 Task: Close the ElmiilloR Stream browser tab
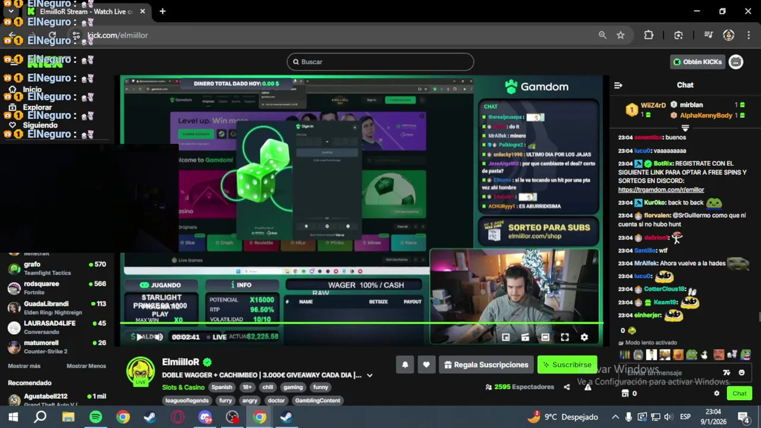click(143, 11)
